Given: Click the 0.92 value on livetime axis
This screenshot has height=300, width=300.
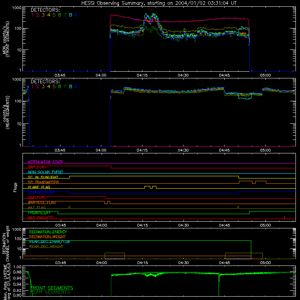Looking at the screenshot, I should tap(18, 290).
